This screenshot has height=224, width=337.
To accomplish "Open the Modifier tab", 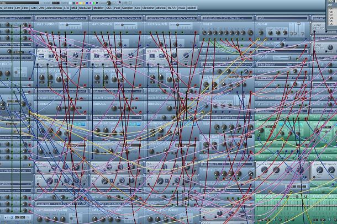I will pos(99,8).
